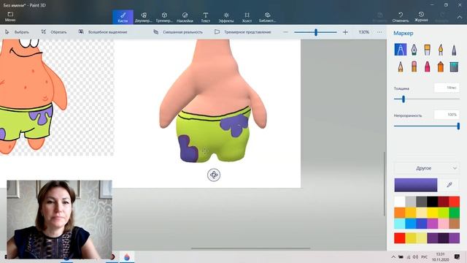The width and height of the screenshot is (467, 263).
Task: Open the Эффекты tab
Action: tap(226, 17)
